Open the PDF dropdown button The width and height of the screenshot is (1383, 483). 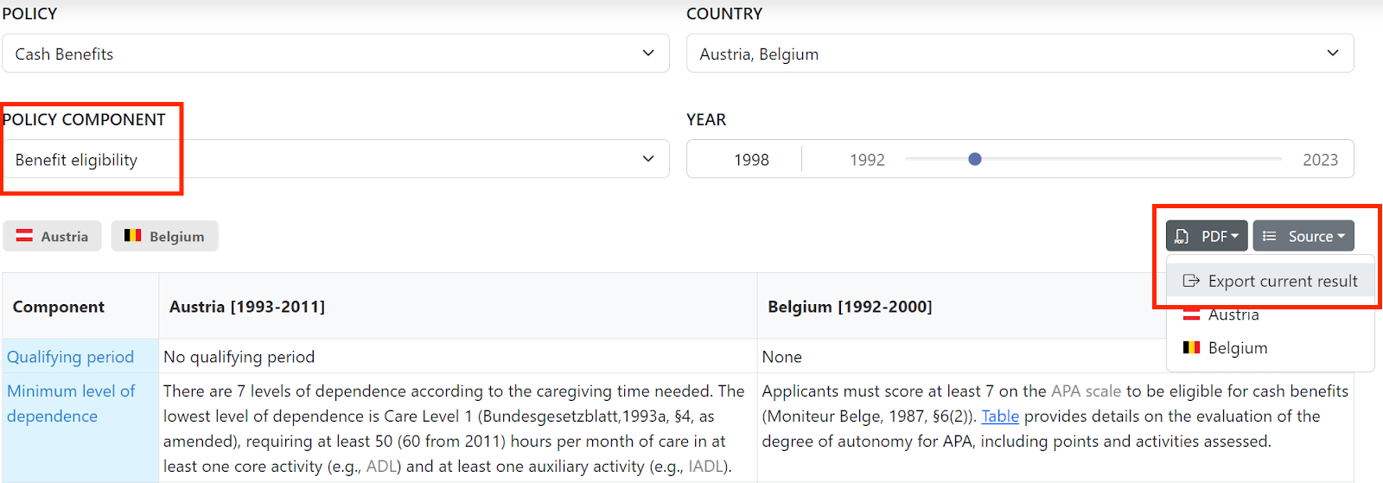coord(1207,236)
